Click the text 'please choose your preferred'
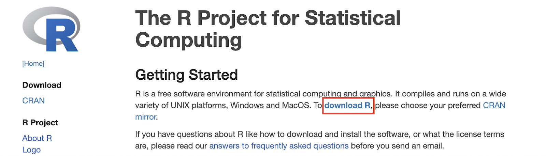The width and height of the screenshot is (546, 156). click(428, 106)
